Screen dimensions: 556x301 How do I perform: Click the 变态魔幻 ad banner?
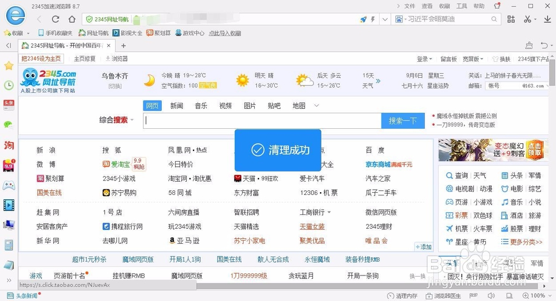[493, 150]
